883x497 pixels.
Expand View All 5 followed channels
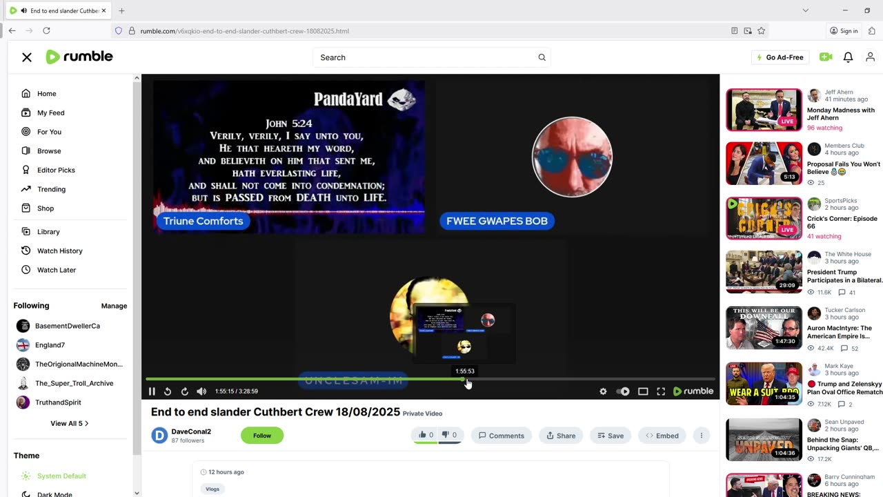[x=69, y=423]
